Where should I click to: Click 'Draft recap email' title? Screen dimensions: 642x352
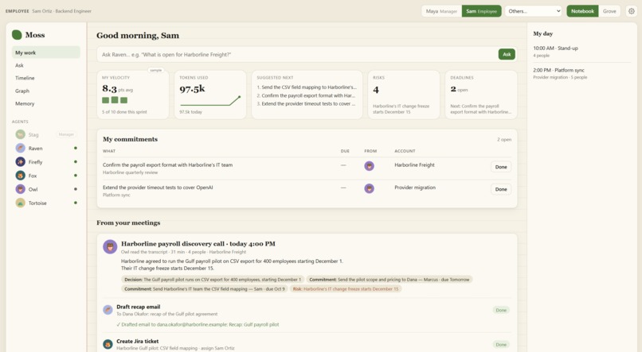pos(139,307)
